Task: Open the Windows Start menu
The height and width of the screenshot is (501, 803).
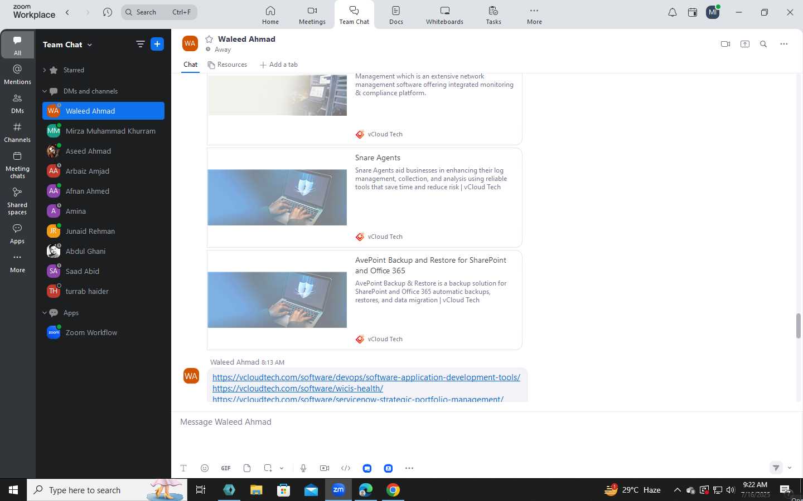Action: point(13,490)
